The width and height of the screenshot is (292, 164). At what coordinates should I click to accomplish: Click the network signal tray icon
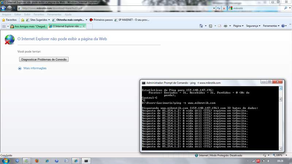pyautogui.click(x=253, y=161)
